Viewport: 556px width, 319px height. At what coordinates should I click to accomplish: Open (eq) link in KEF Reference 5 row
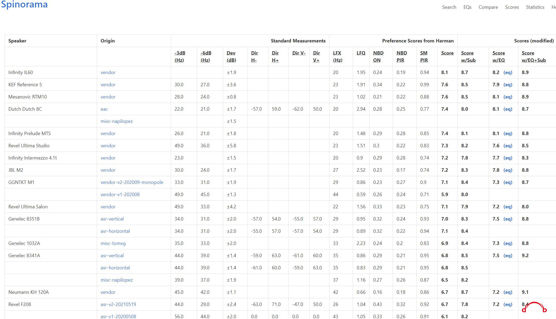pos(508,85)
